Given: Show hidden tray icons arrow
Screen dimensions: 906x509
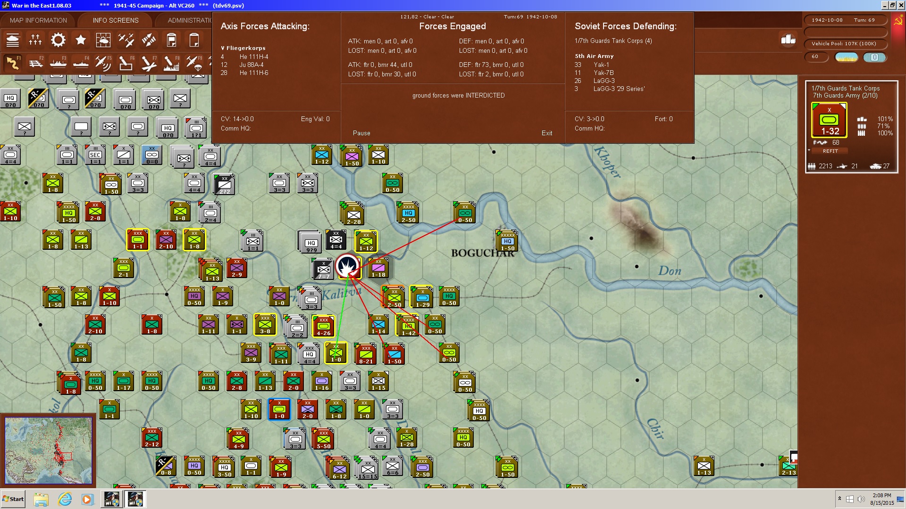Looking at the screenshot, I should coord(839,499).
